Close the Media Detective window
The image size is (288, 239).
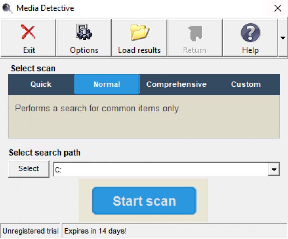coord(278,8)
